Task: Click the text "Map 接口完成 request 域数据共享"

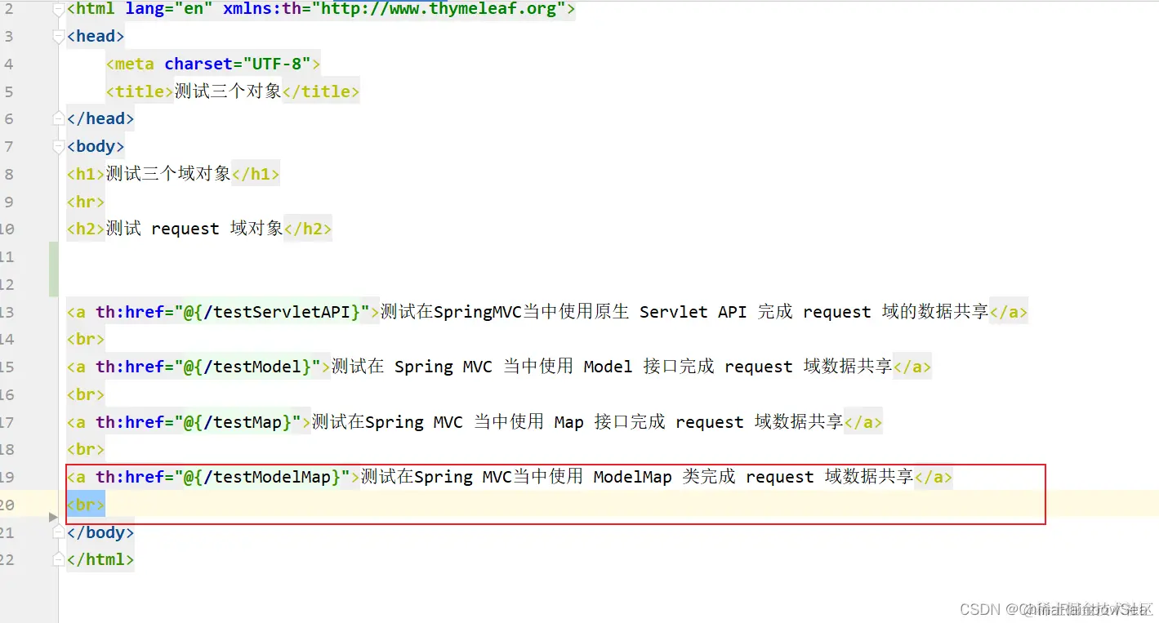Action: [699, 422]
